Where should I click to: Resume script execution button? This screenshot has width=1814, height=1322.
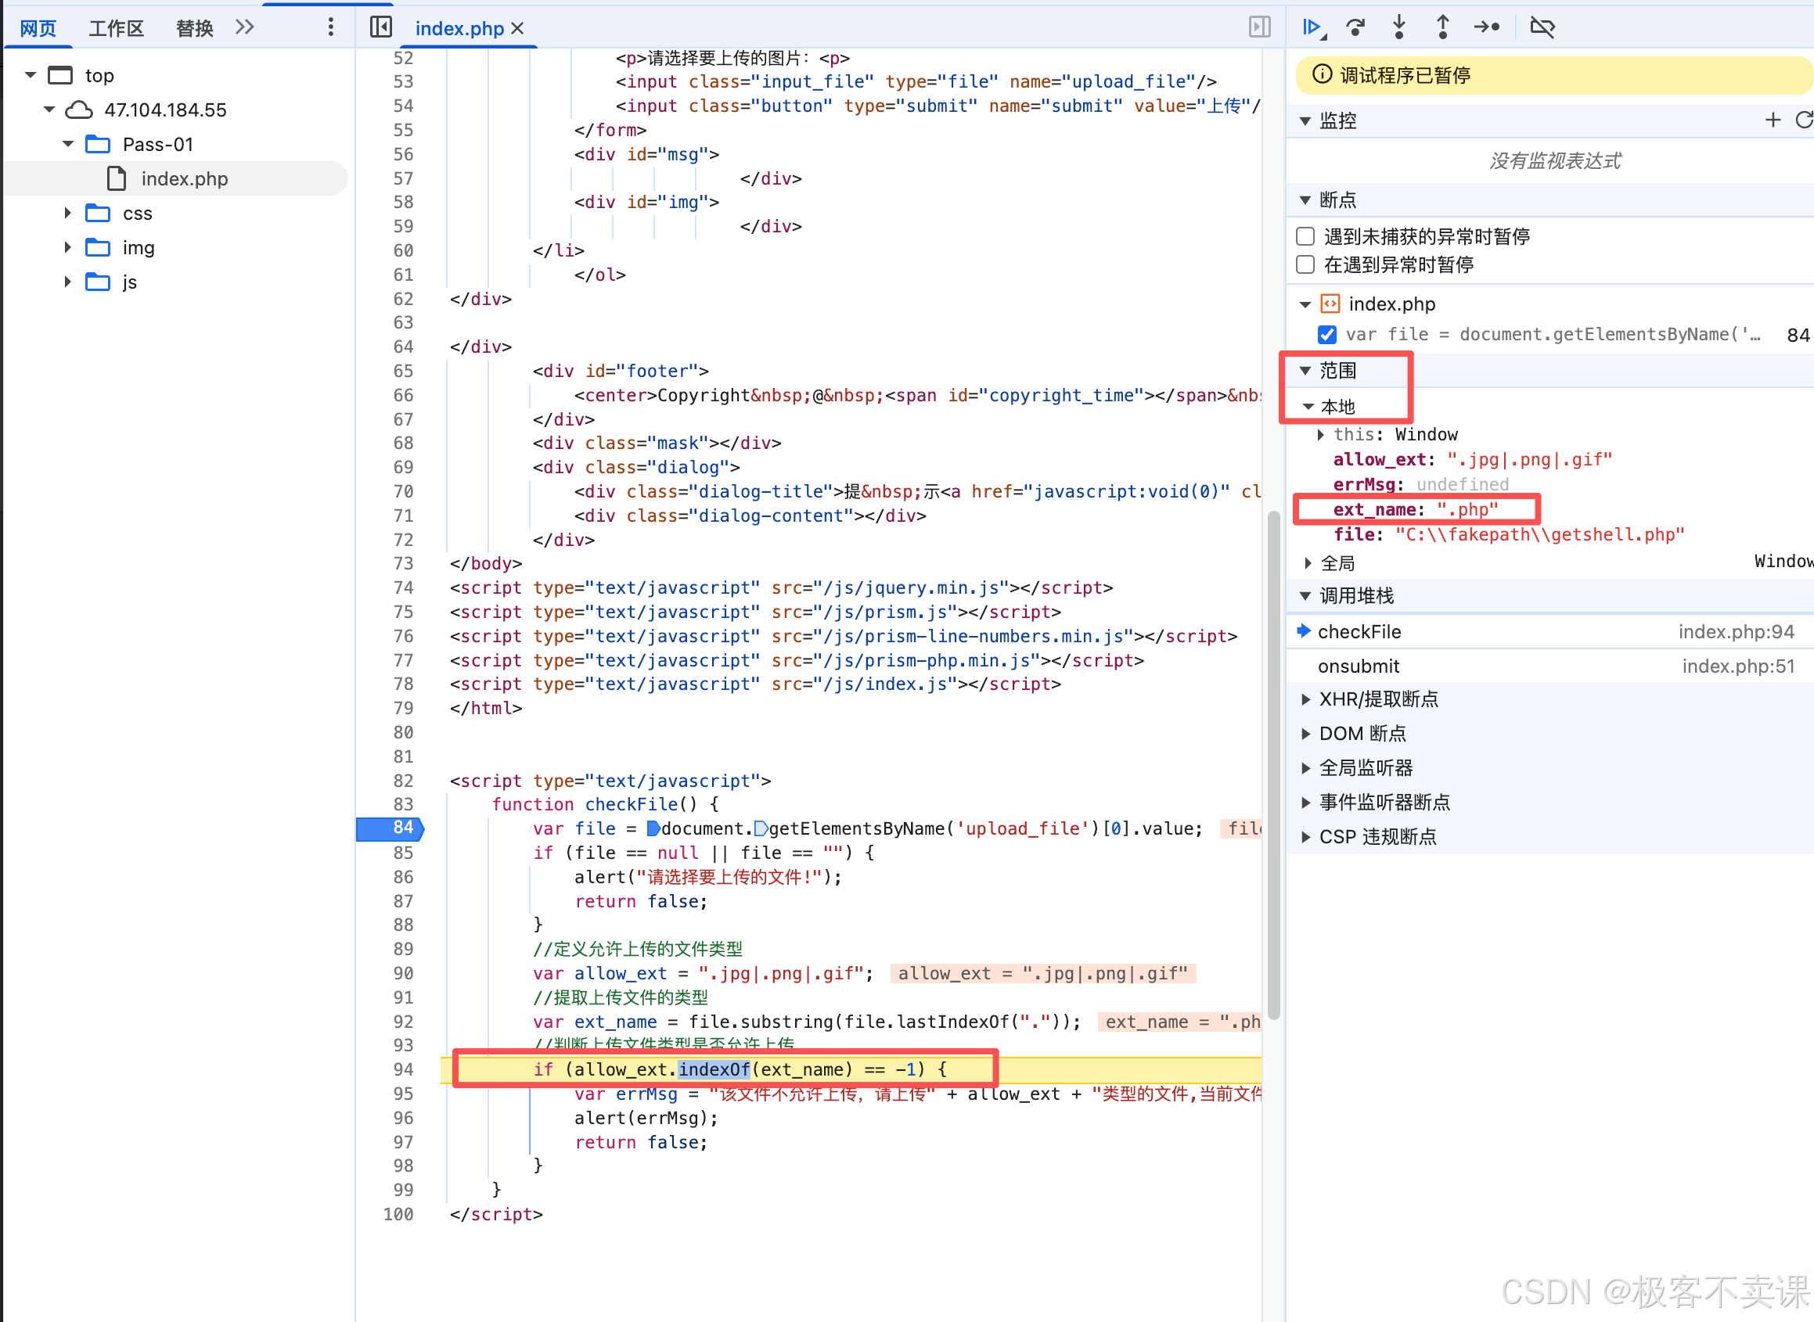tap(1312, 28)
